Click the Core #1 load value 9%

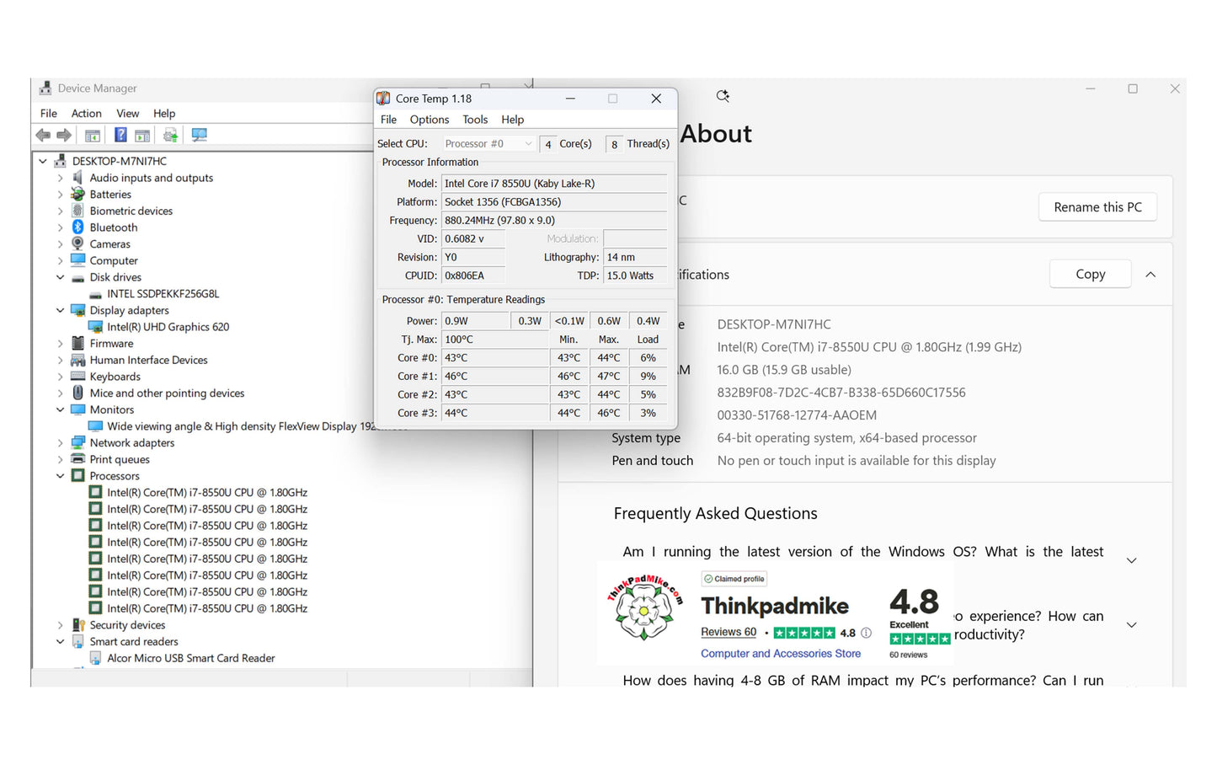[x=648, y=377]
